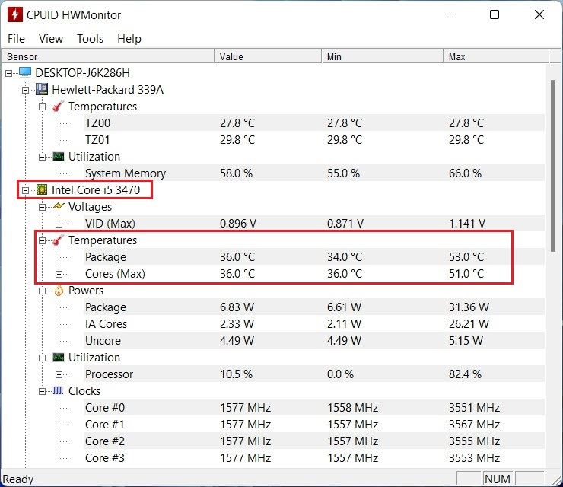Click the Utilization icon under Hewlett-Packard 339A
The image size is (563, 487).
click(x=58, y=157)
